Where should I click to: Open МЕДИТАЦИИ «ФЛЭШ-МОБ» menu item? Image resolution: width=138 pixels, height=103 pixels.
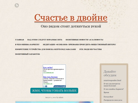tap(79, 44)
